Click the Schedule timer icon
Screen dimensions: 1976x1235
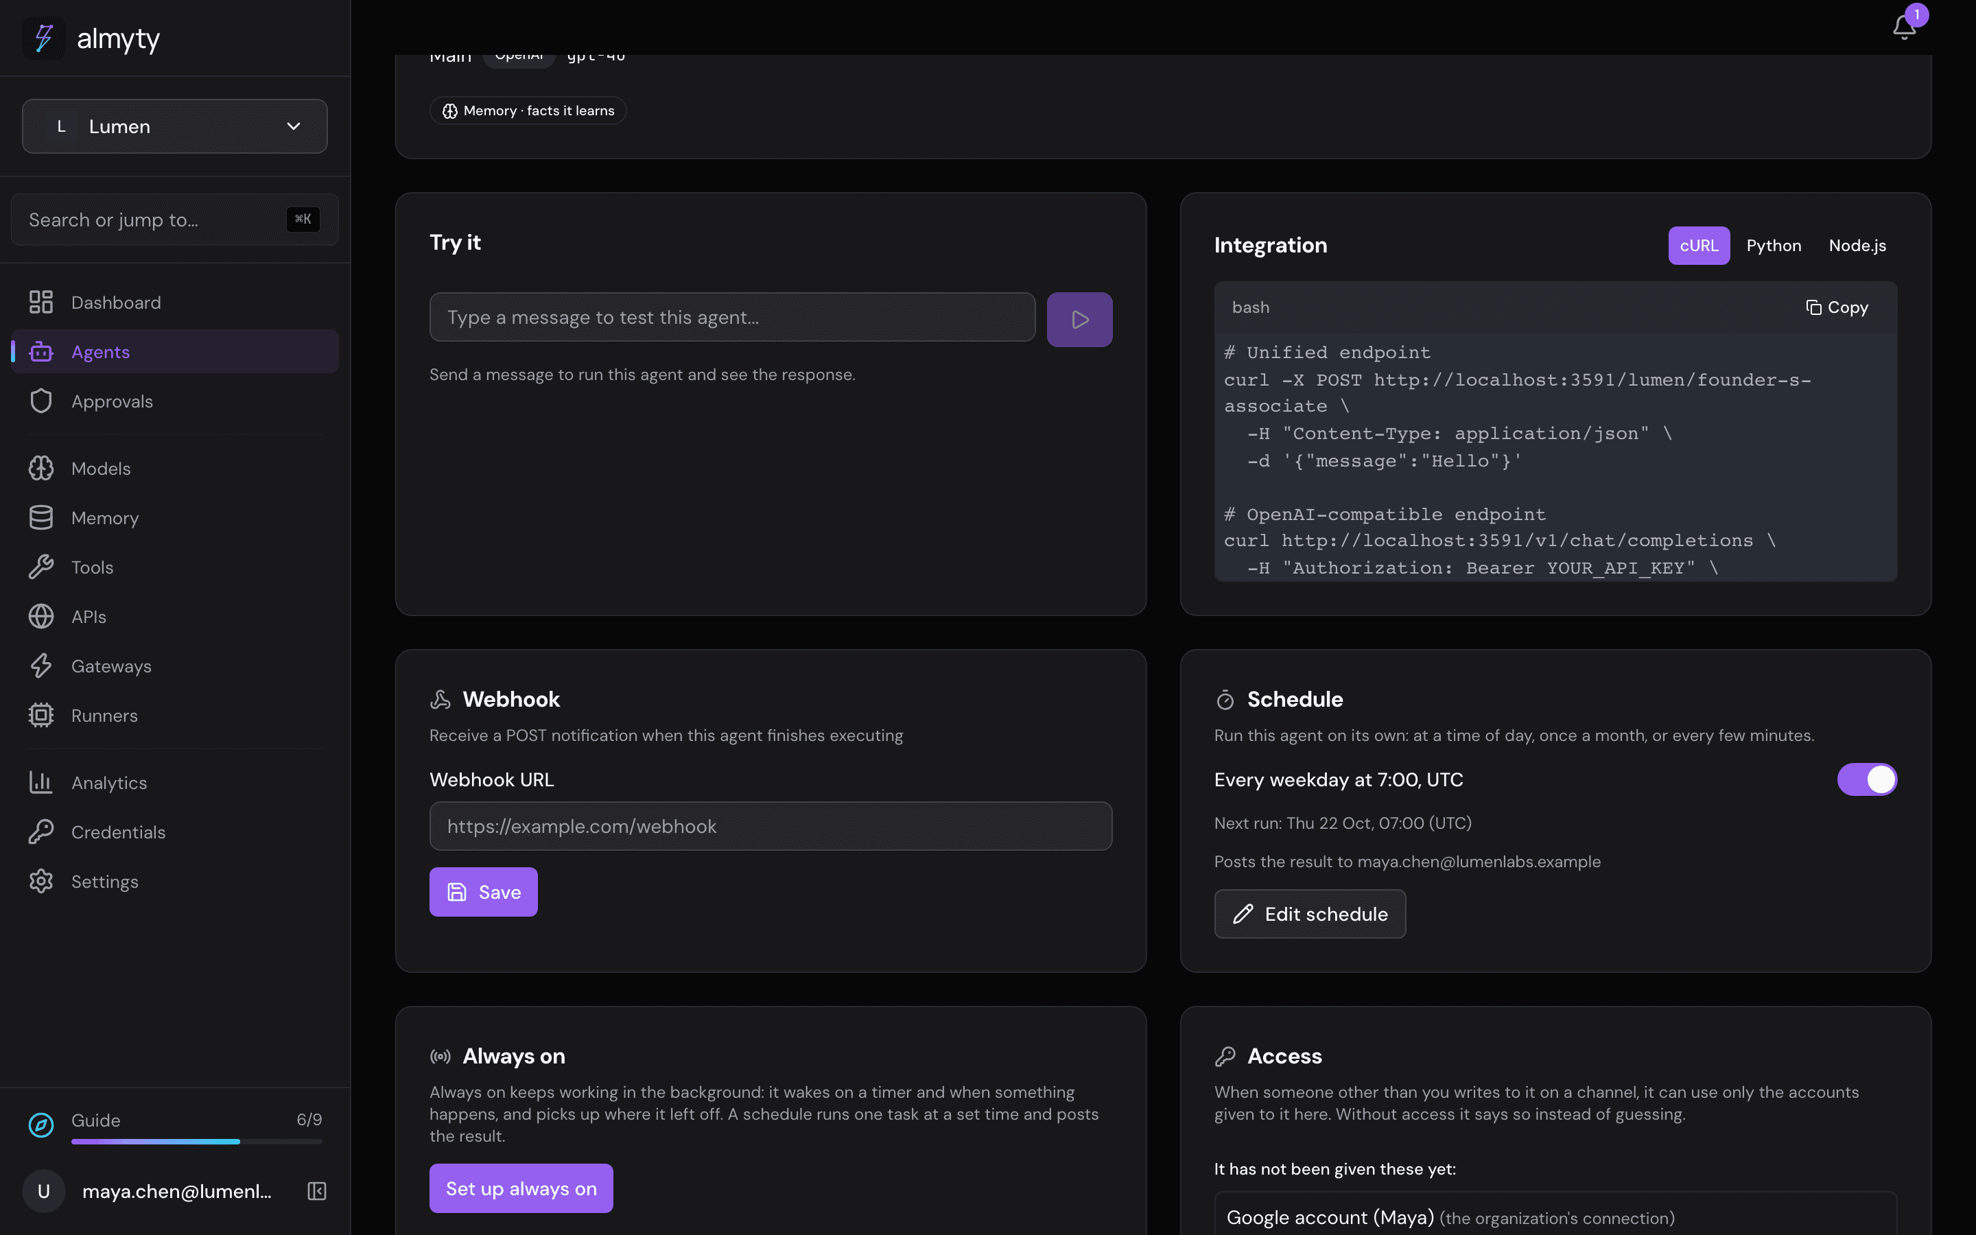point(1225,699)
